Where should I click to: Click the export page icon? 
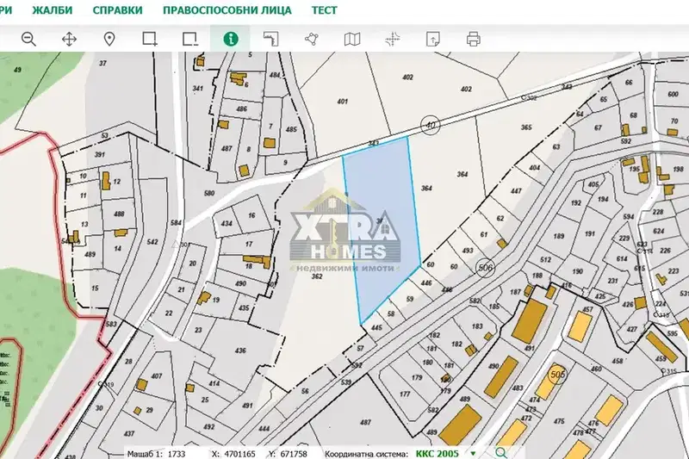click(x=433, y=39)
